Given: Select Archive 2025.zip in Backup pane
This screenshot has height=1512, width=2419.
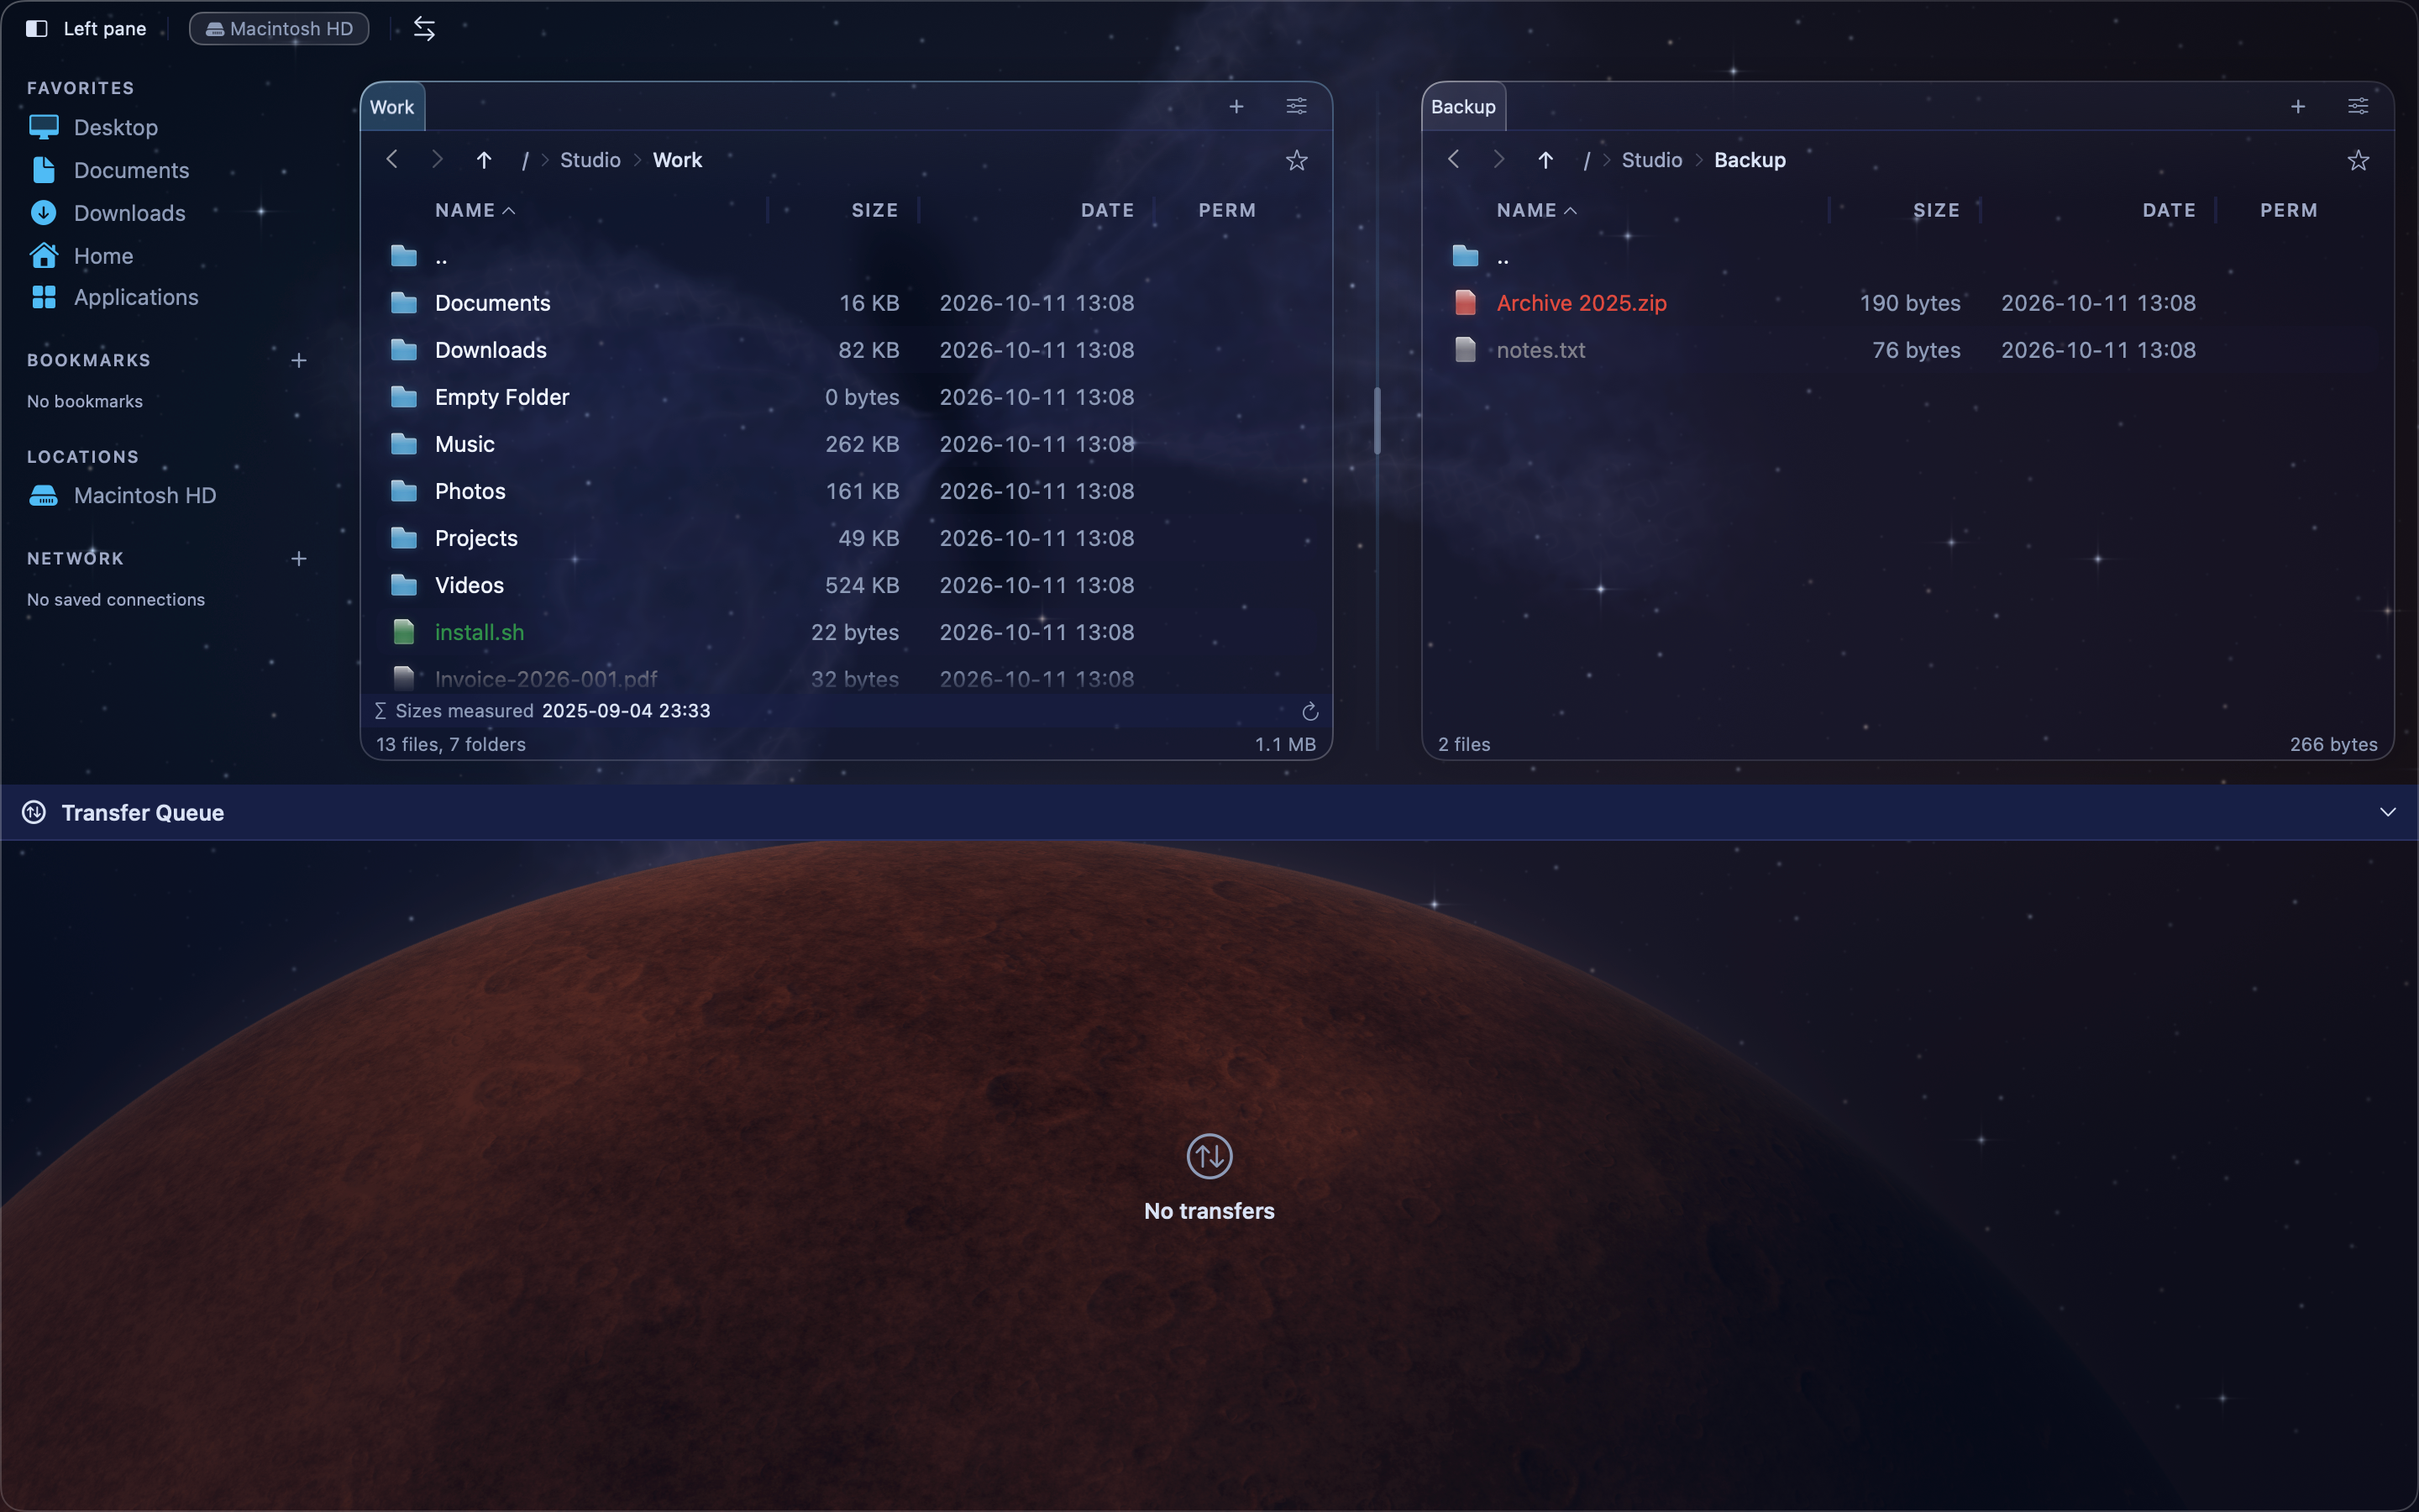Looking at the screenshot, I should tap(1907, 303).
